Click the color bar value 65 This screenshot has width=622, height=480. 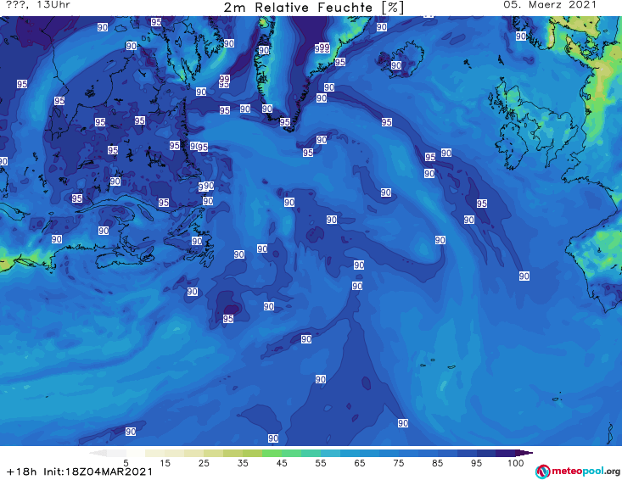(x=359, y=463)
